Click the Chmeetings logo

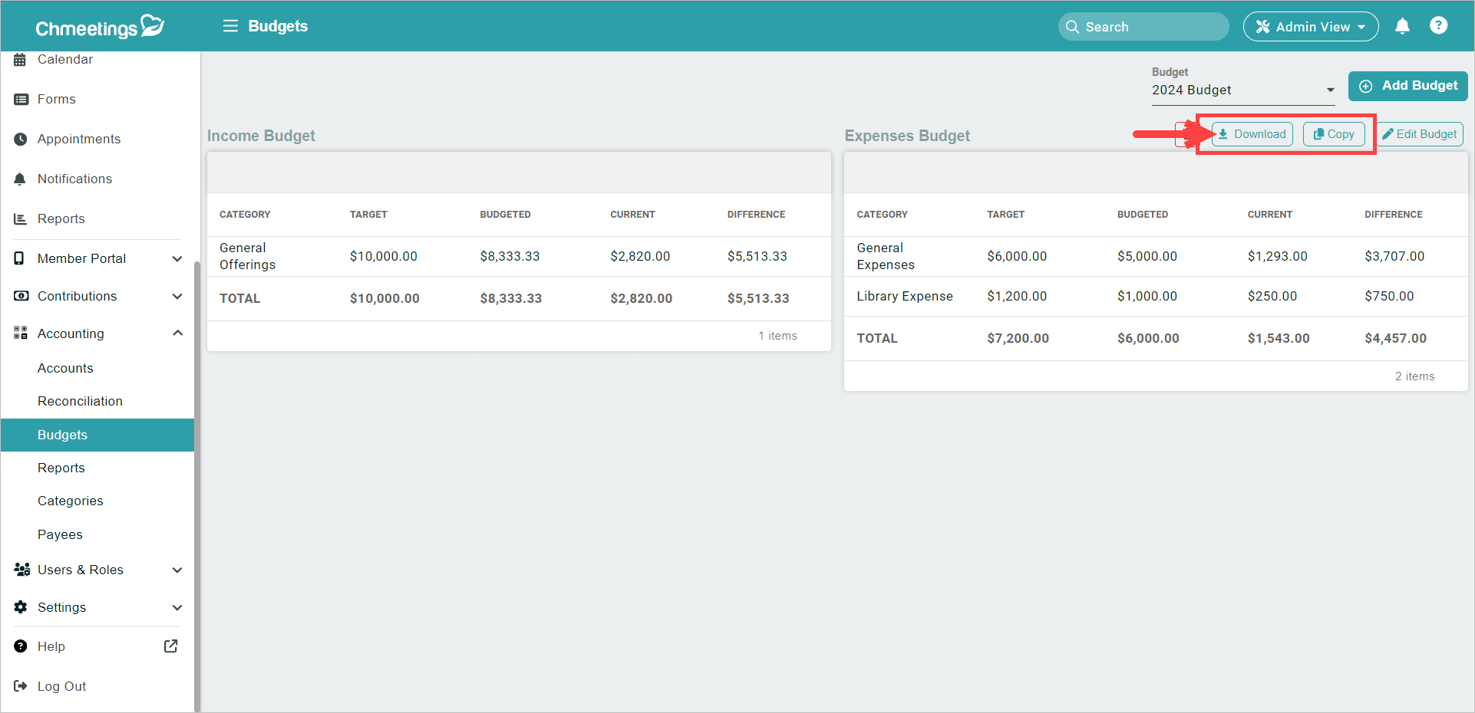pos(100,27)
